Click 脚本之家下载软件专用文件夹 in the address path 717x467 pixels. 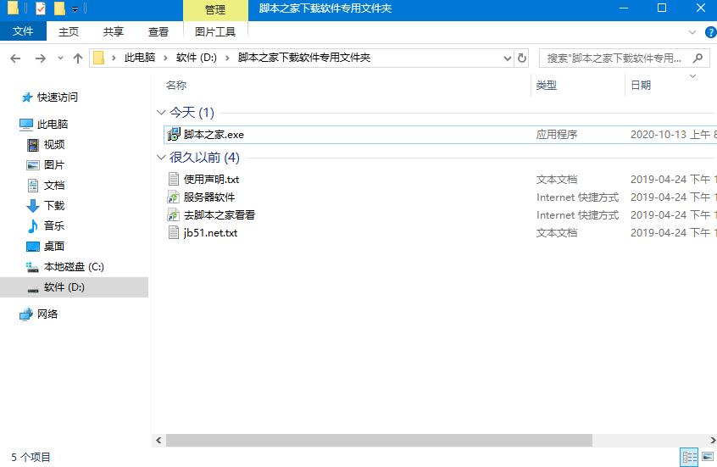click(304, 58)
